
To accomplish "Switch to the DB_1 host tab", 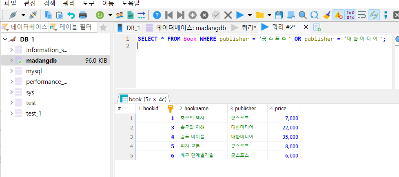I will pyautogui.click(x=128, y=28).
